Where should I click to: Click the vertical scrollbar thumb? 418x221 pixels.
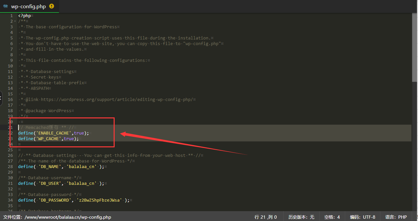(x=414, y=48)
